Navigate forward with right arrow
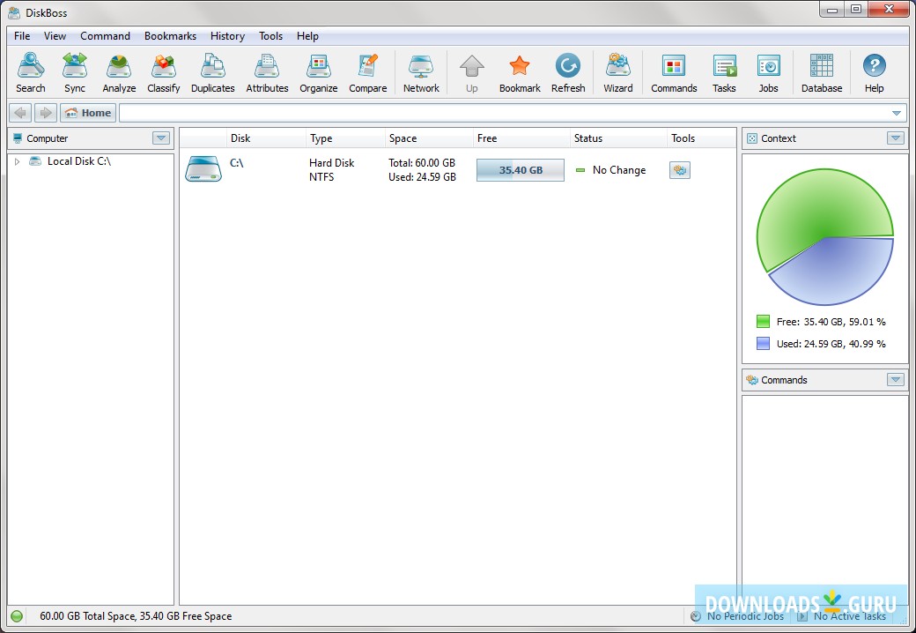This screenshot has height=633, width=916. [x=46, y=113]
